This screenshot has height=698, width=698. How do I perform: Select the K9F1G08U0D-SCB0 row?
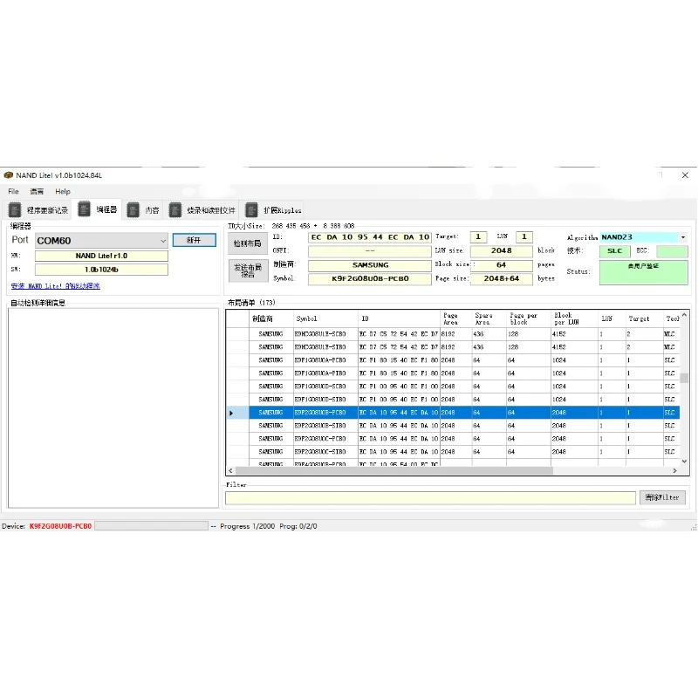pos(453,387)
